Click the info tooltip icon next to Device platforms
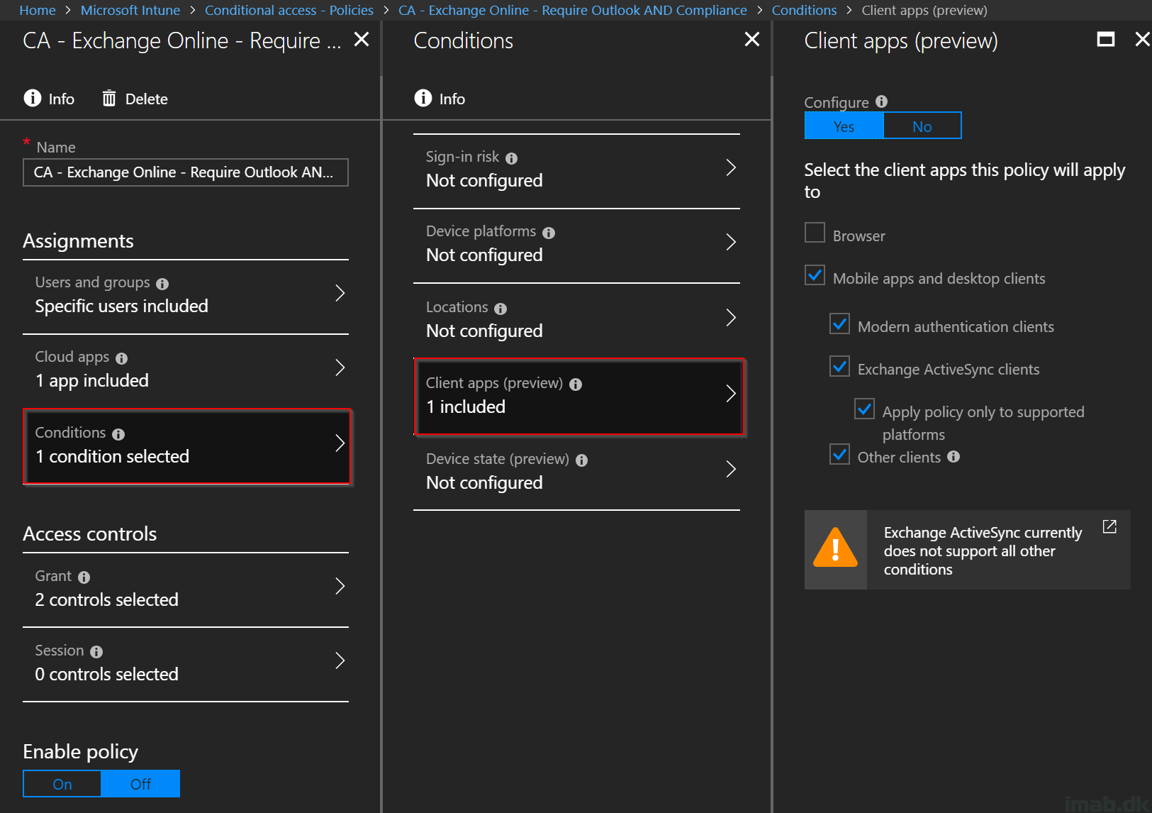 point(549,233)
